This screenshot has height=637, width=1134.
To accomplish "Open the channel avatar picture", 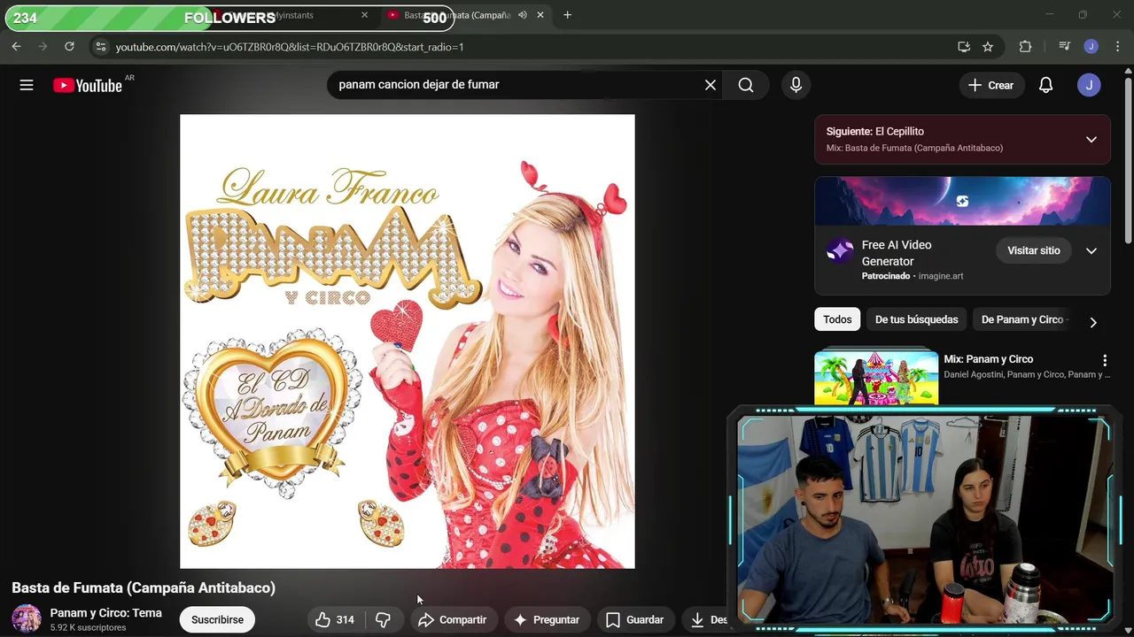I will pyautogui.click(x=26, y=619).
